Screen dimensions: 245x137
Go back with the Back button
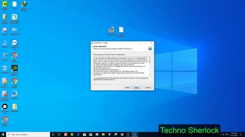click(127, 88)
